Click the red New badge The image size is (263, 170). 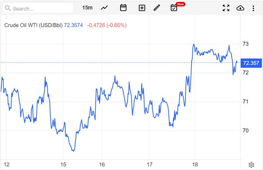[181, 4]
